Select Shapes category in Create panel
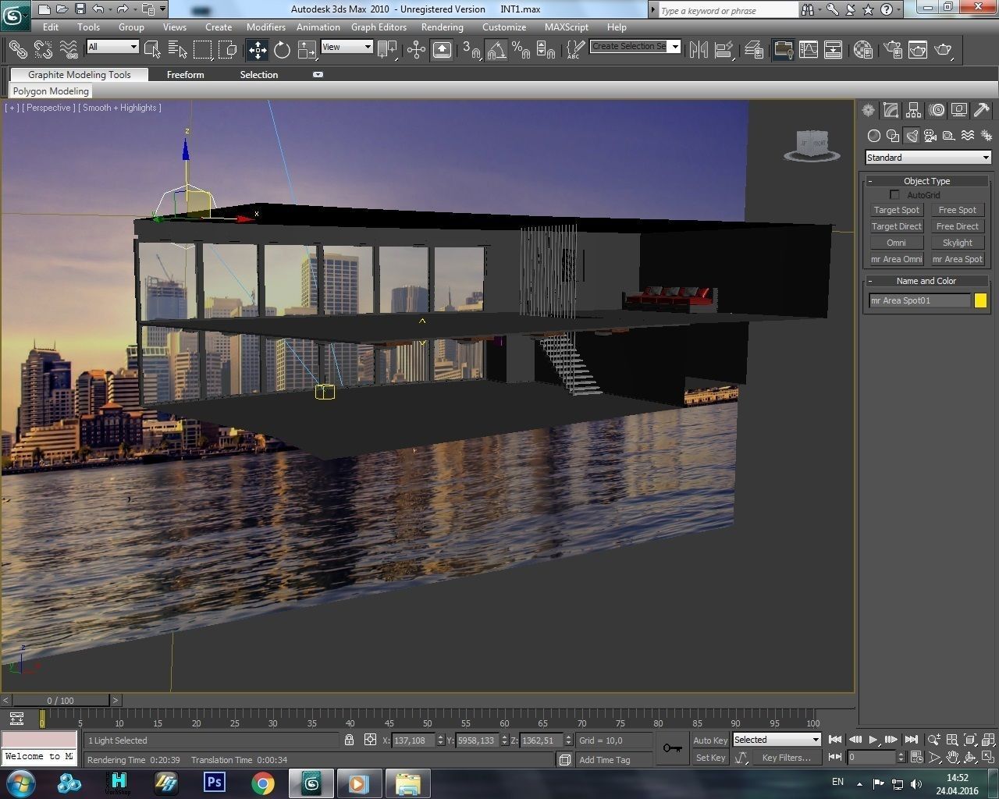Viewport: 999px width, 799px height. pyautogui.click(x=893, y=136)
